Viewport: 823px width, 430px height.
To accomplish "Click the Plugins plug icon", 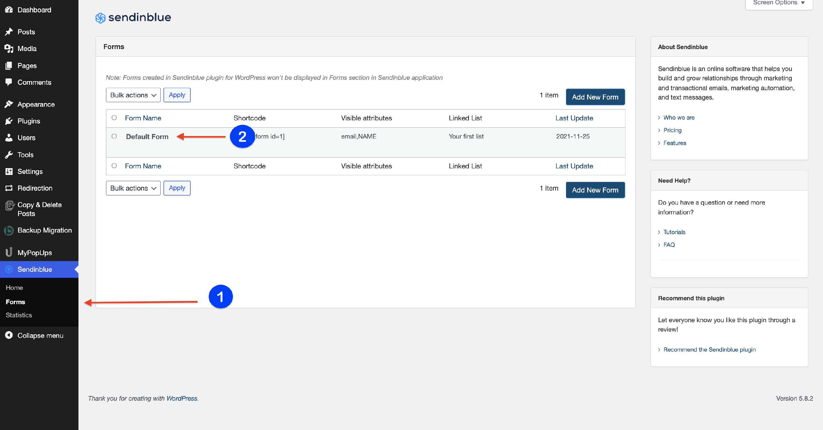I will pyautogui.click(x=9, y=121).
